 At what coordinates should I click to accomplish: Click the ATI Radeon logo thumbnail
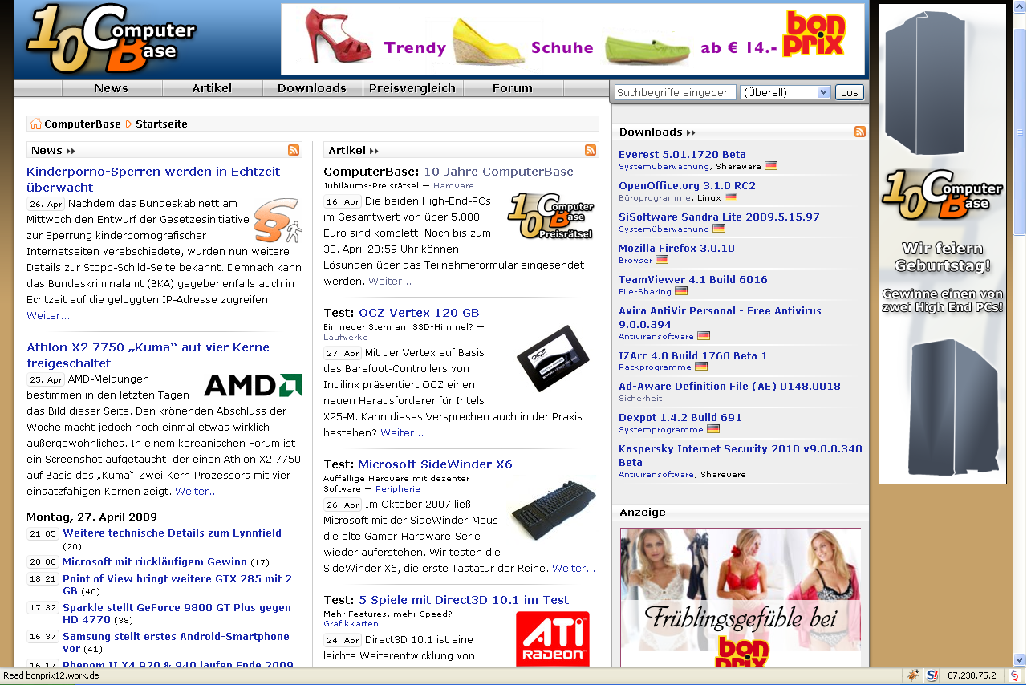pyautogui.click(x=553, y=638)
